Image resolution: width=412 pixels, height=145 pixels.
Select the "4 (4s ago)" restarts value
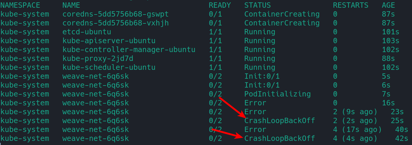click(x=355, y=138)
